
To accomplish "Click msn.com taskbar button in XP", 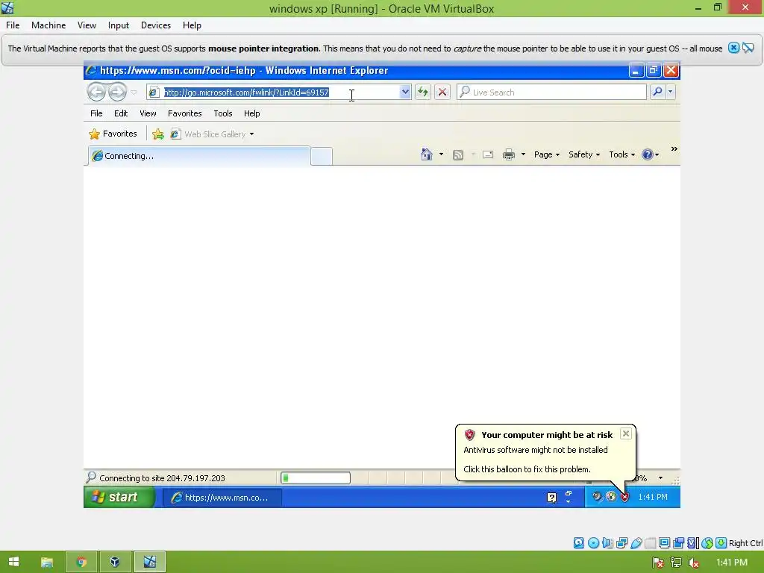I will [222, 498].
